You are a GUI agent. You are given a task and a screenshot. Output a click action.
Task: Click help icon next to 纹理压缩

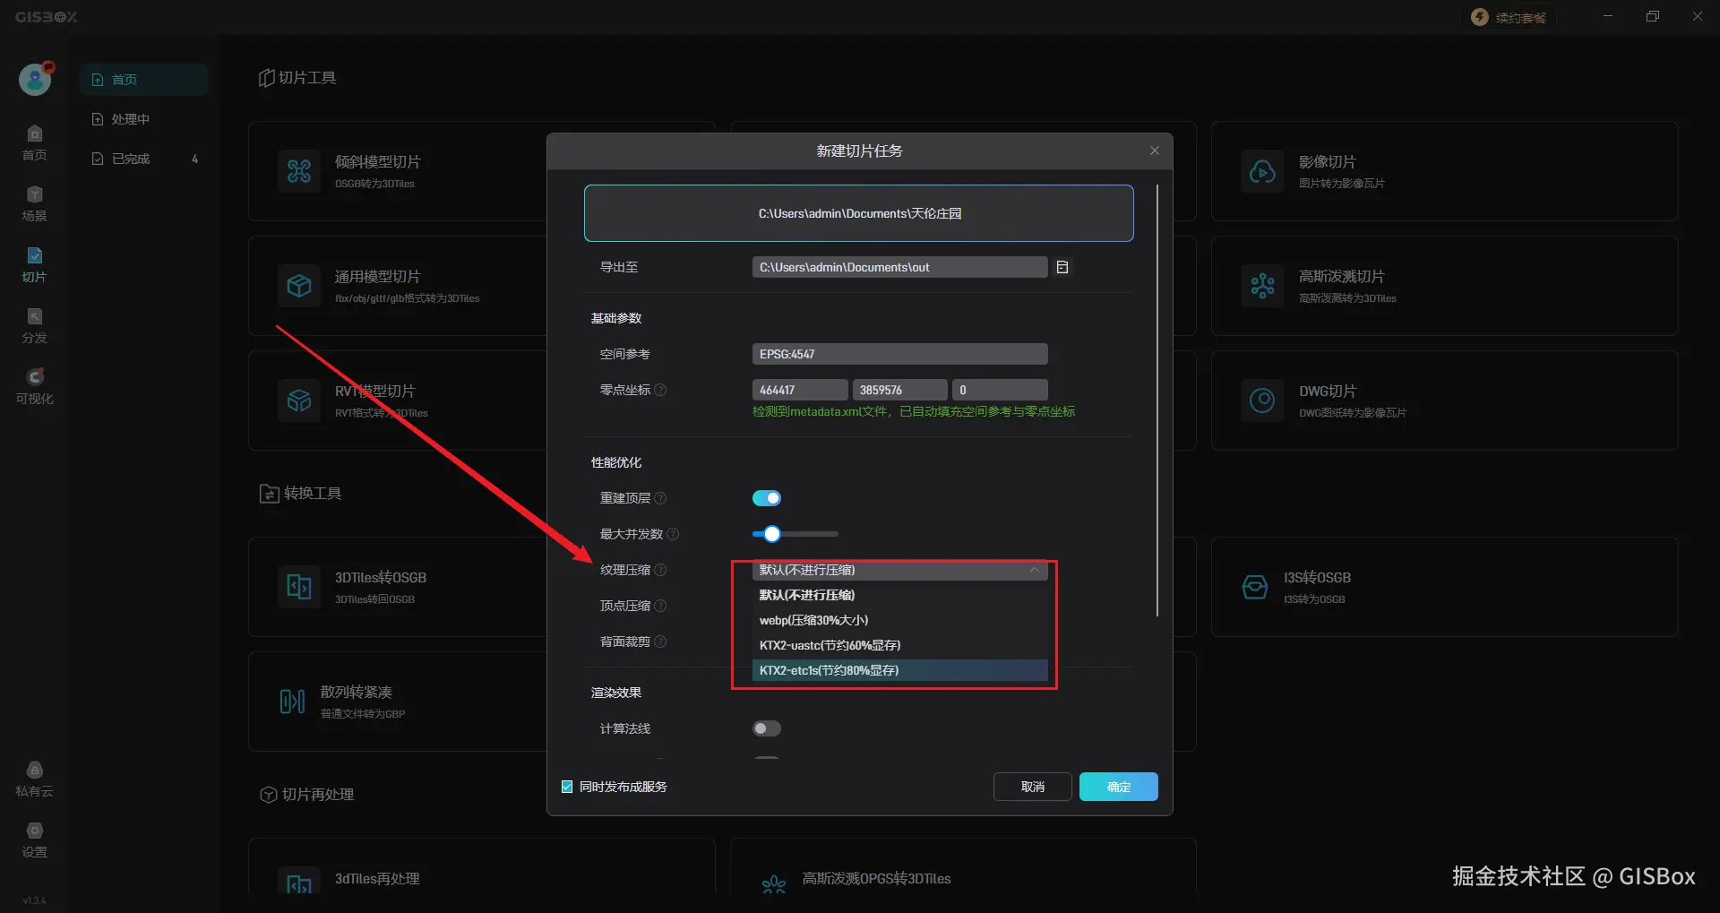coord(660,570)
